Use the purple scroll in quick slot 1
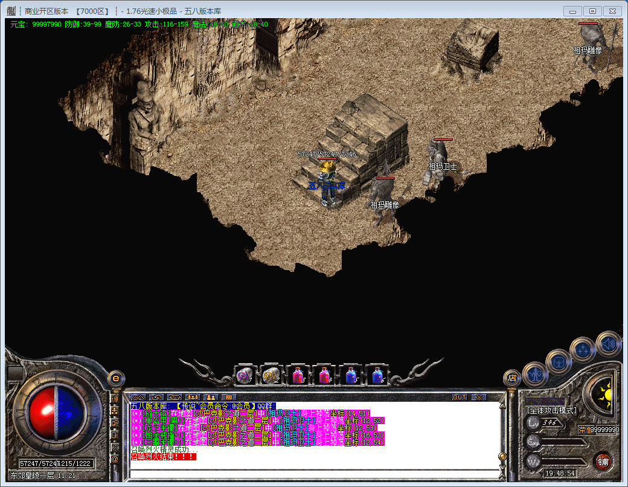Screen dimensions: 628x487 pyautogui.click(x=244, y=376)
